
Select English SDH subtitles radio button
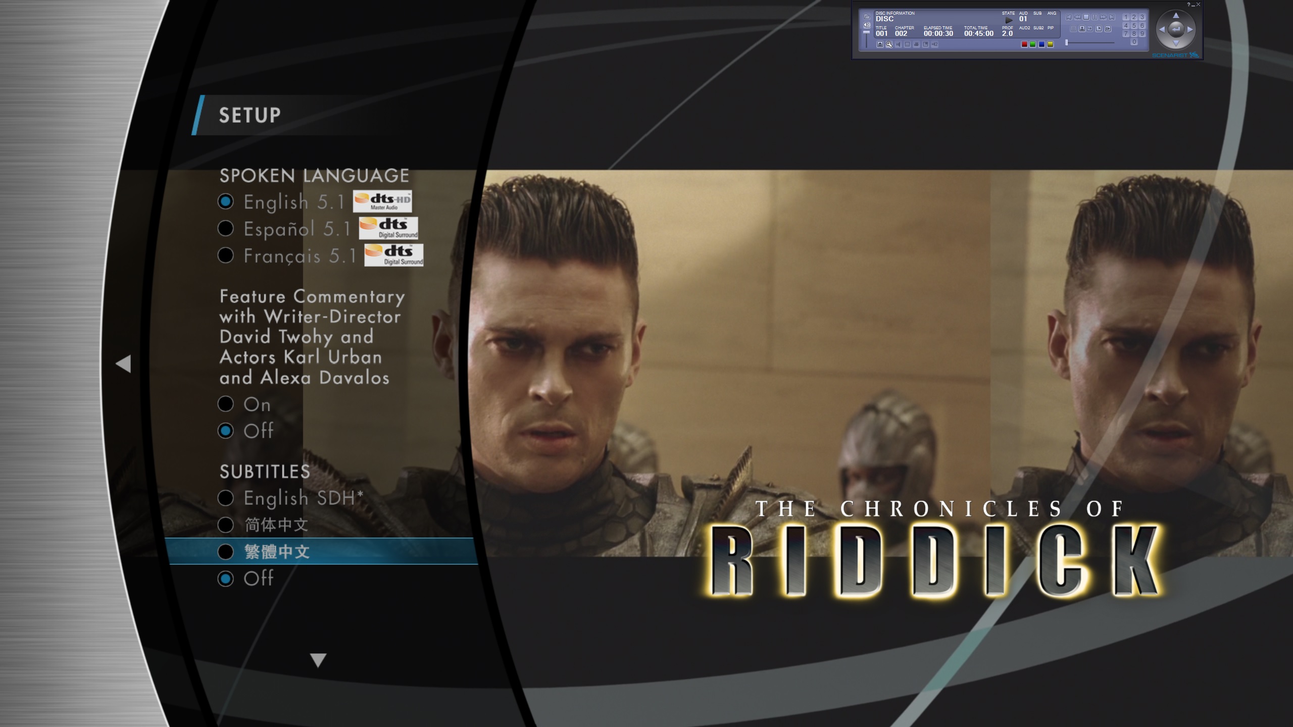click(226, 498)
